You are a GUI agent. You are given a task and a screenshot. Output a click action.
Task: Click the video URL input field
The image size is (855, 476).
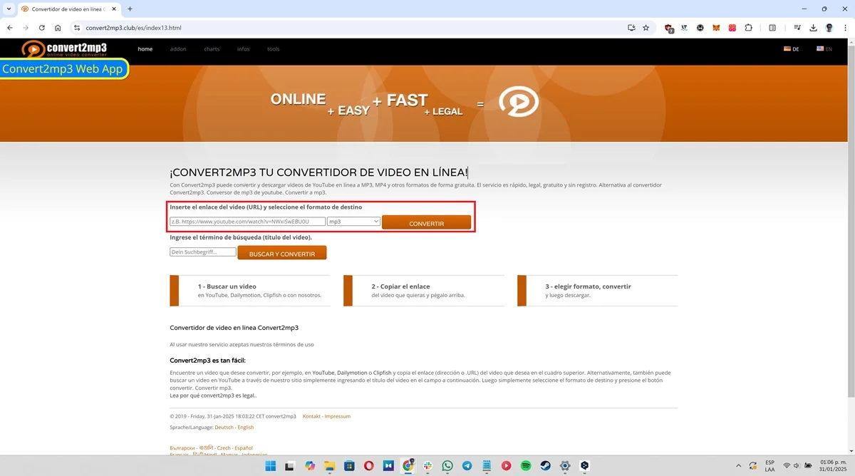point(248,221)
